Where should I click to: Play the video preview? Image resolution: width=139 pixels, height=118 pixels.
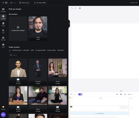coord(121,94)
